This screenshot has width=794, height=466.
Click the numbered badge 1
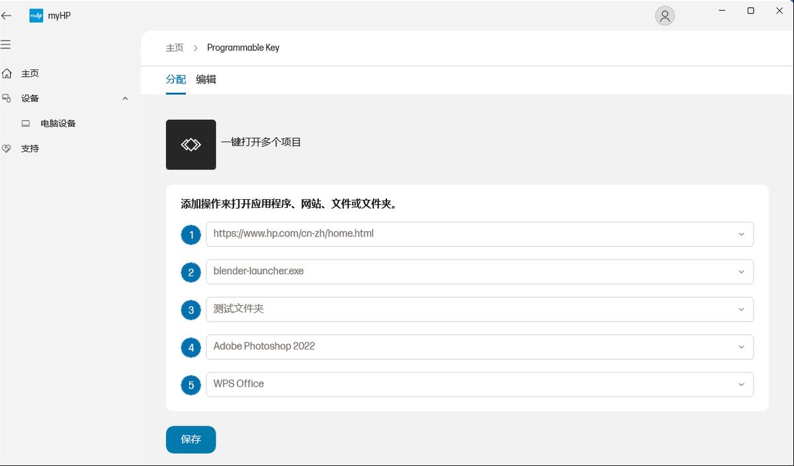(x=191, y=235)
